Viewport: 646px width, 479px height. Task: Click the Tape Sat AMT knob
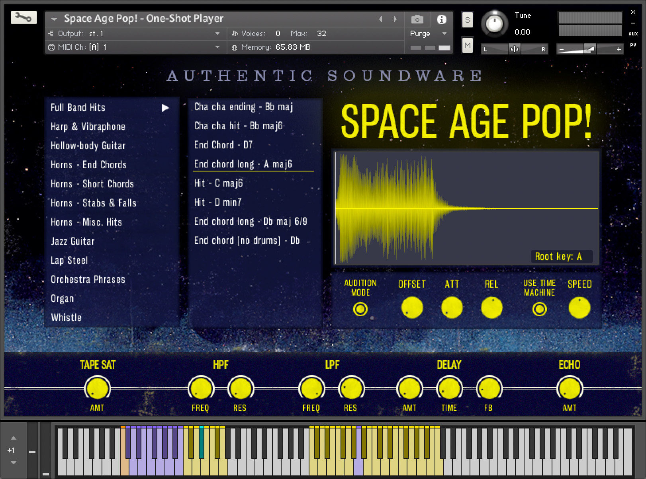[x=97, y=388]
